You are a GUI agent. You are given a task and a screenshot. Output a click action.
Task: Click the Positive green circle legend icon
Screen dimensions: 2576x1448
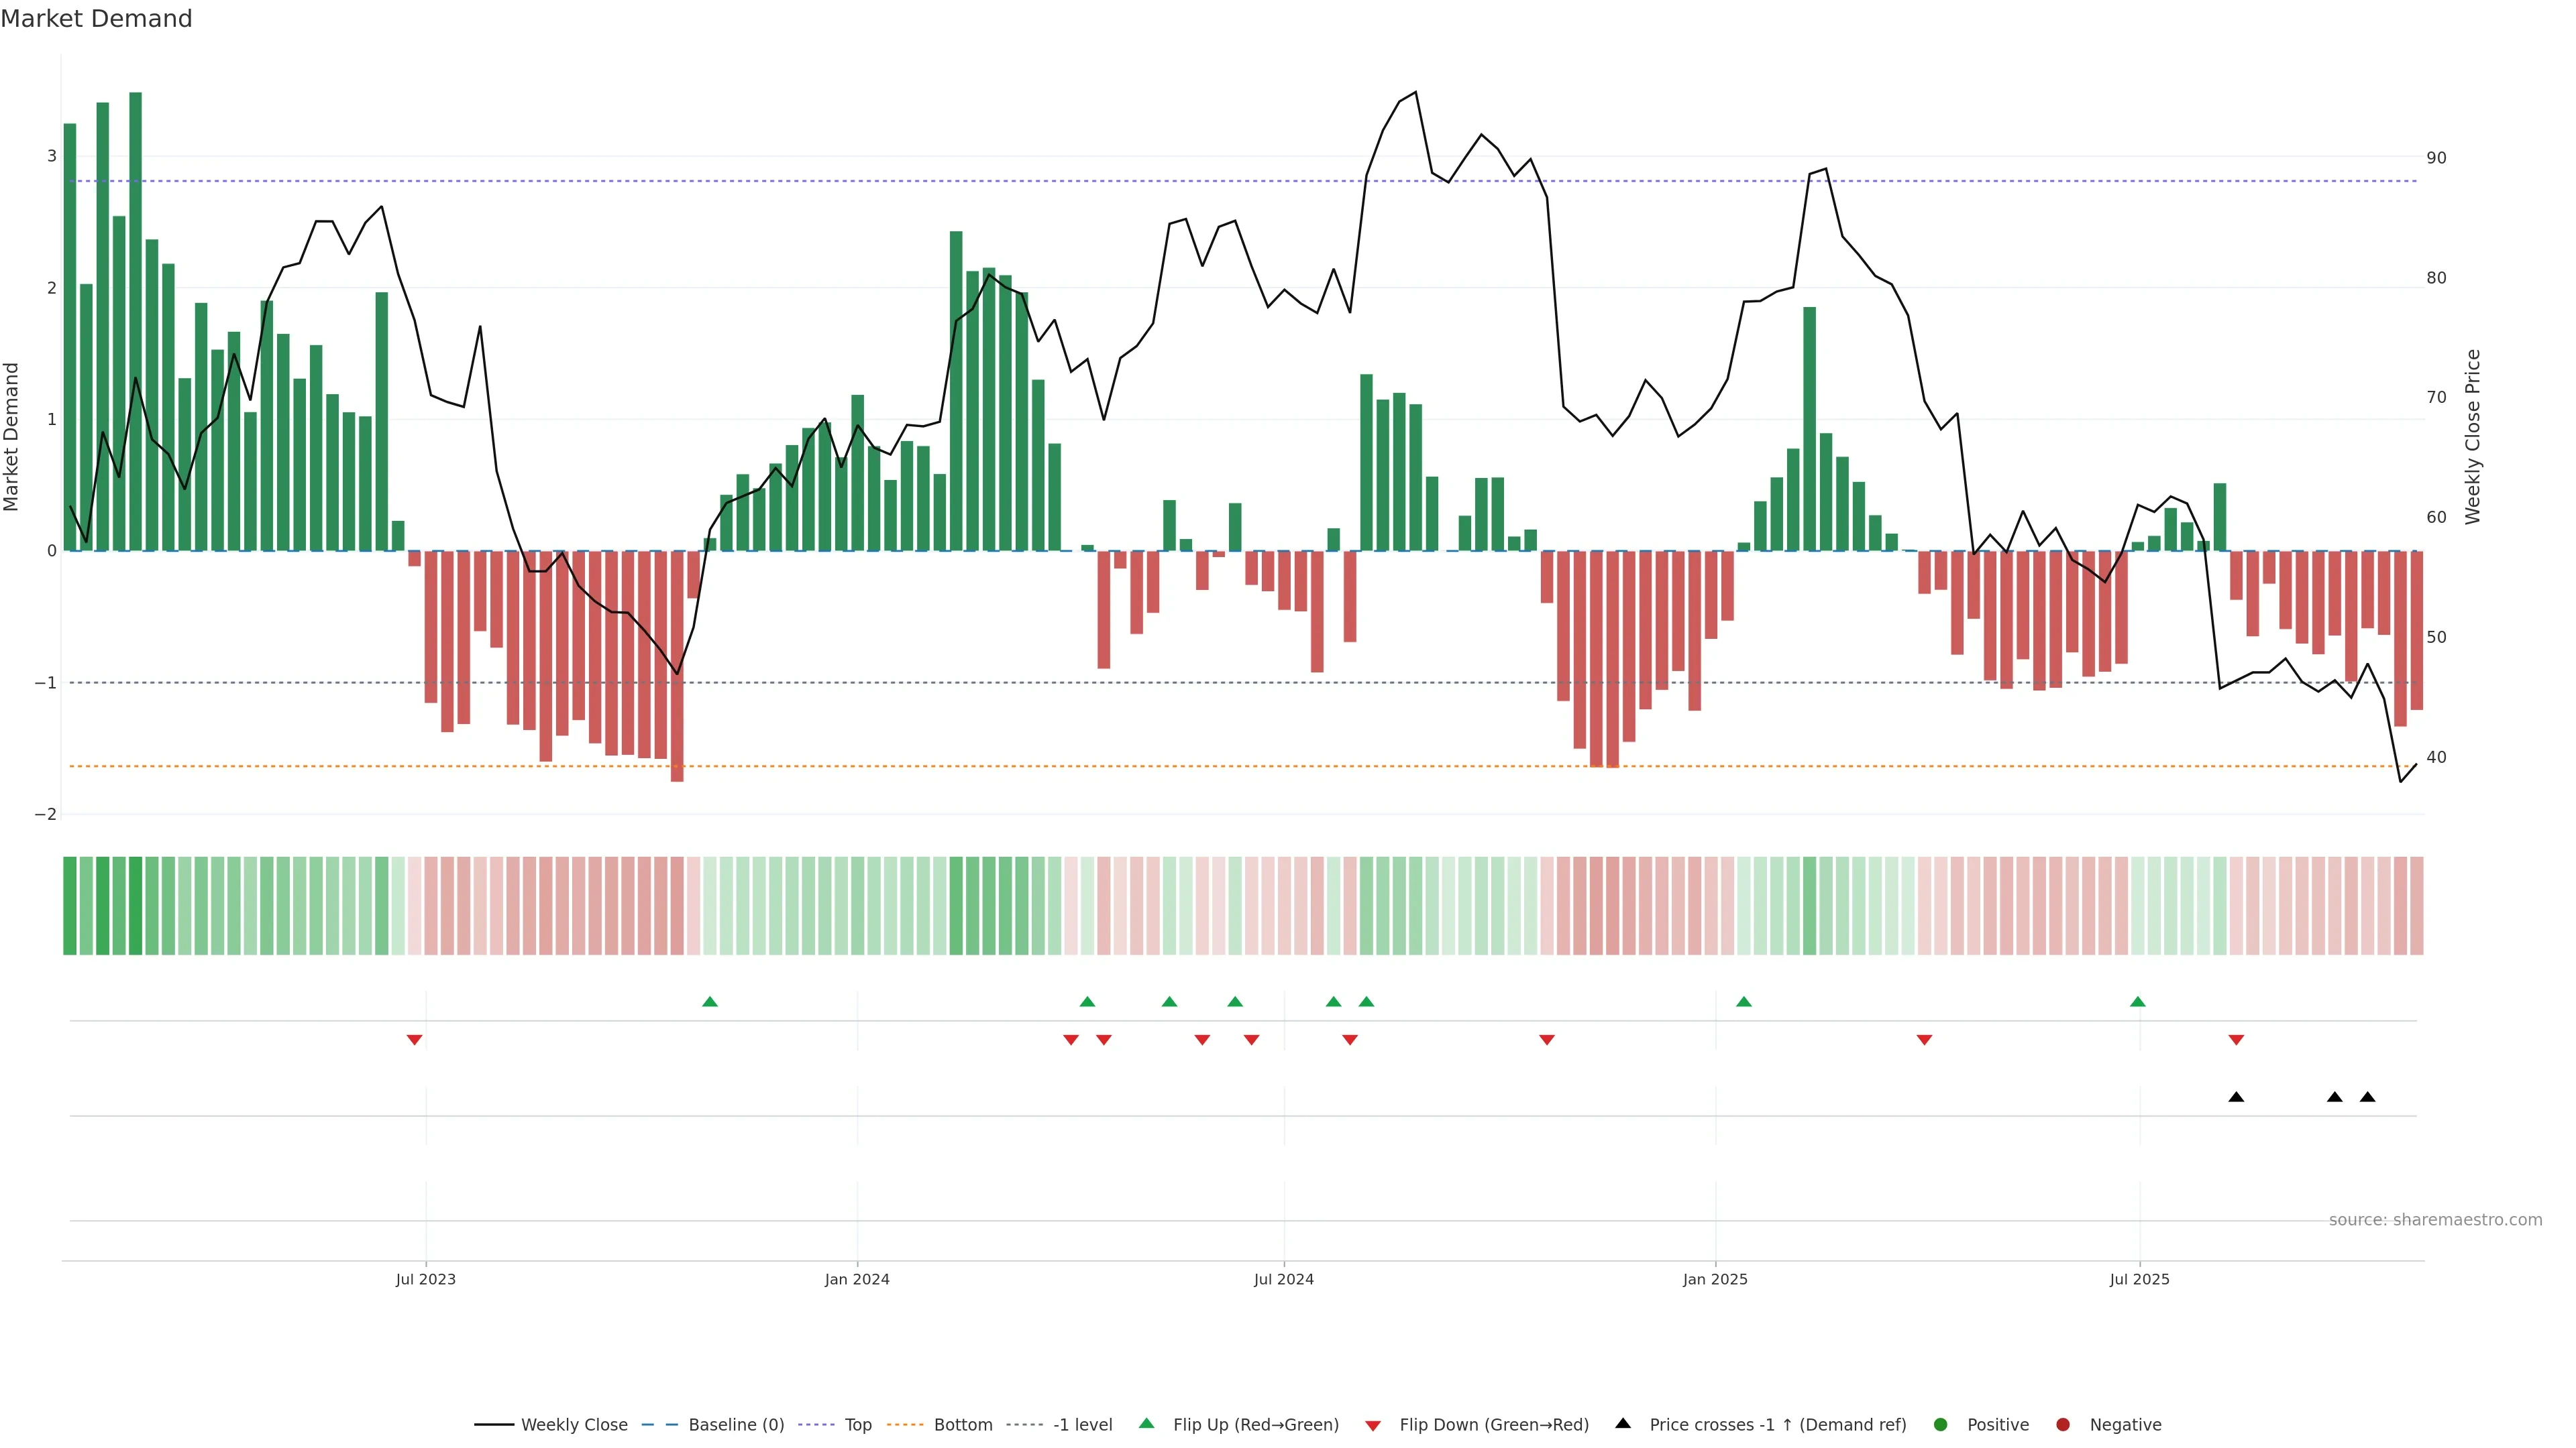coord(1941,1425)
